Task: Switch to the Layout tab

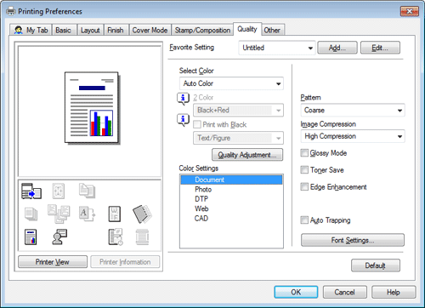Action: pyautogui.click(x=90, y=30)
